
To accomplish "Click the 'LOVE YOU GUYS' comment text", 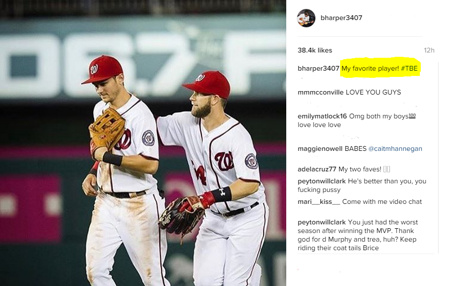I will 373,93.
